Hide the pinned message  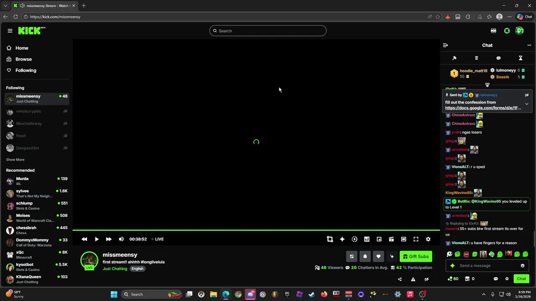click(x=527, y=95)
